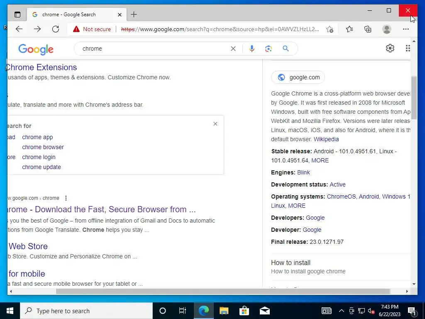Screen dimensions: 425x319
Task: Open Google quick settings gear
Action: (x=390, y=48)
